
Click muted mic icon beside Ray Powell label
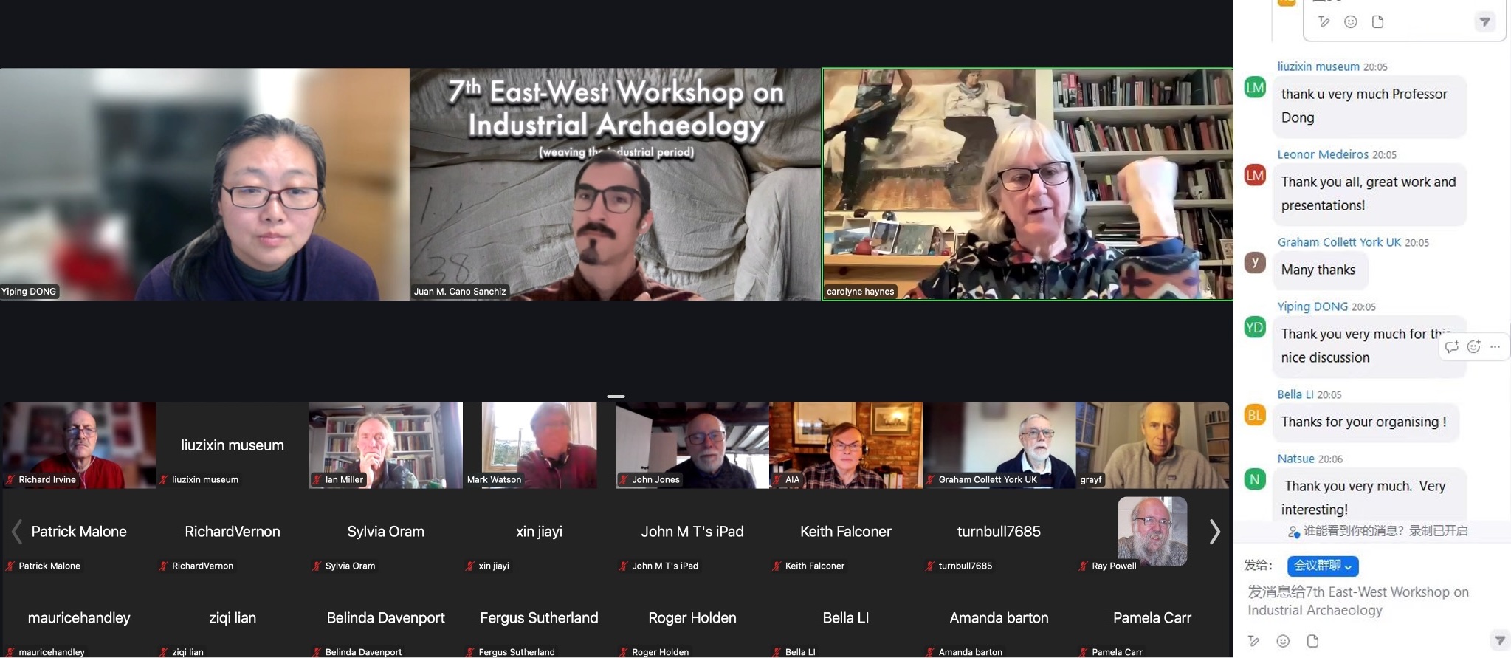click(x=1084, y=566)
